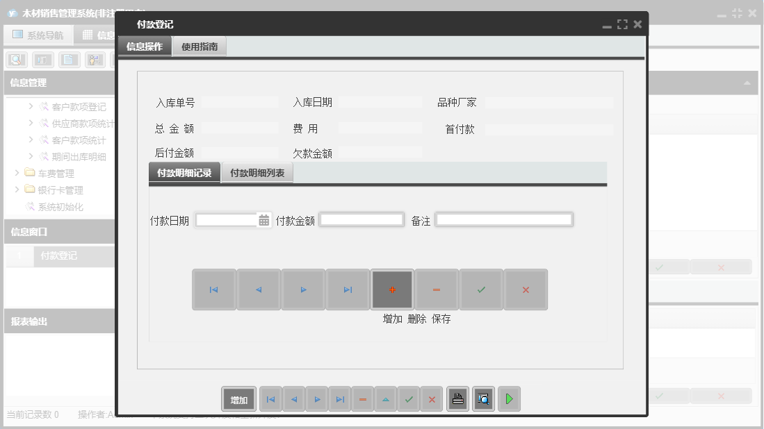Click the green run arrow icon
This screenshot has width=764, height=429.
pyautogui.click(x=508, y=398)
